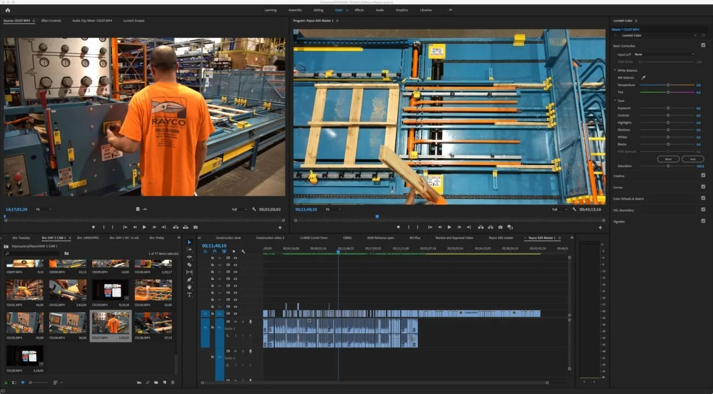Disable the Basic Correction checkbox

click(703, 45)
